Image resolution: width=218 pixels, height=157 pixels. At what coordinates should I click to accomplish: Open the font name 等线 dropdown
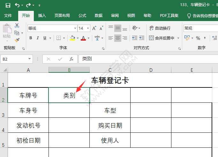pos(75,28)
